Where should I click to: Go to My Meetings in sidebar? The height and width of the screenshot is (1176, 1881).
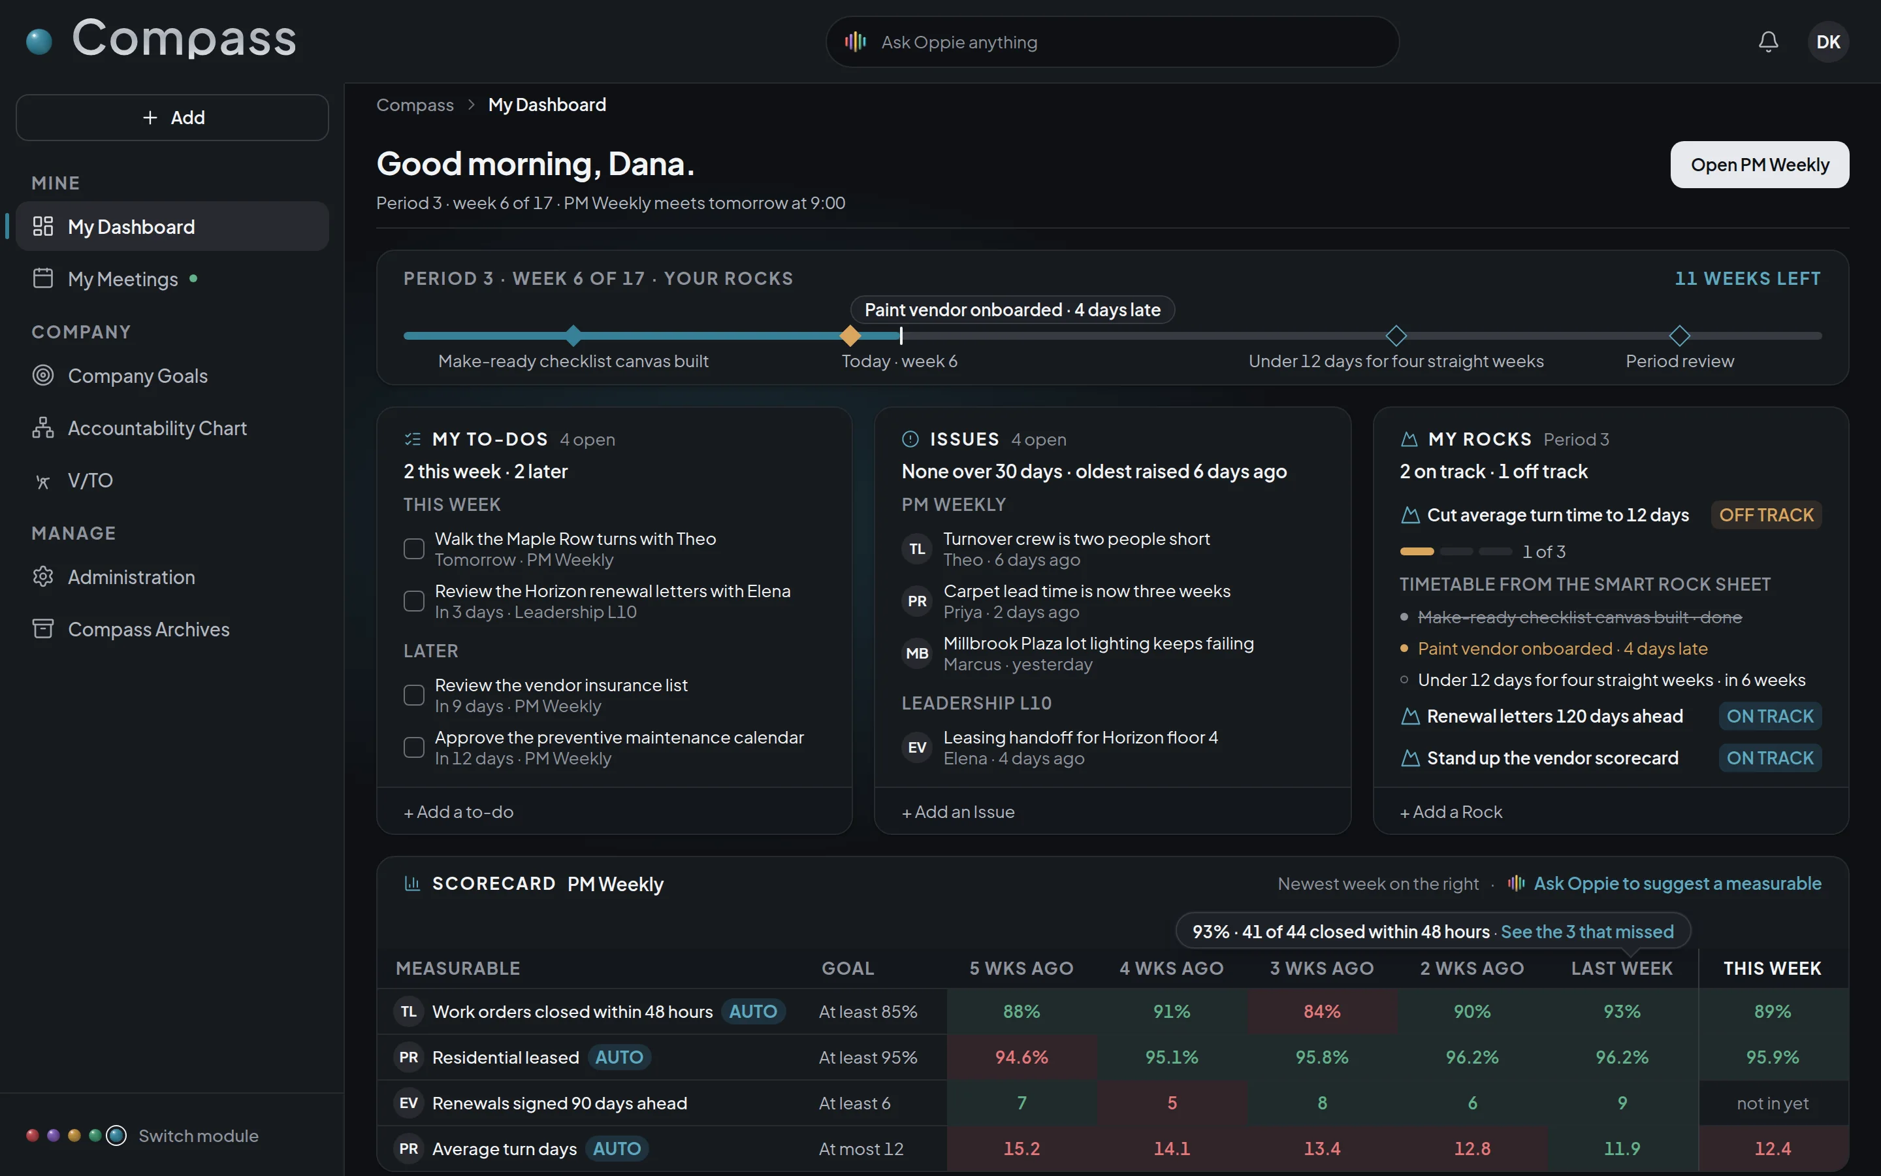tap(172, 278)
